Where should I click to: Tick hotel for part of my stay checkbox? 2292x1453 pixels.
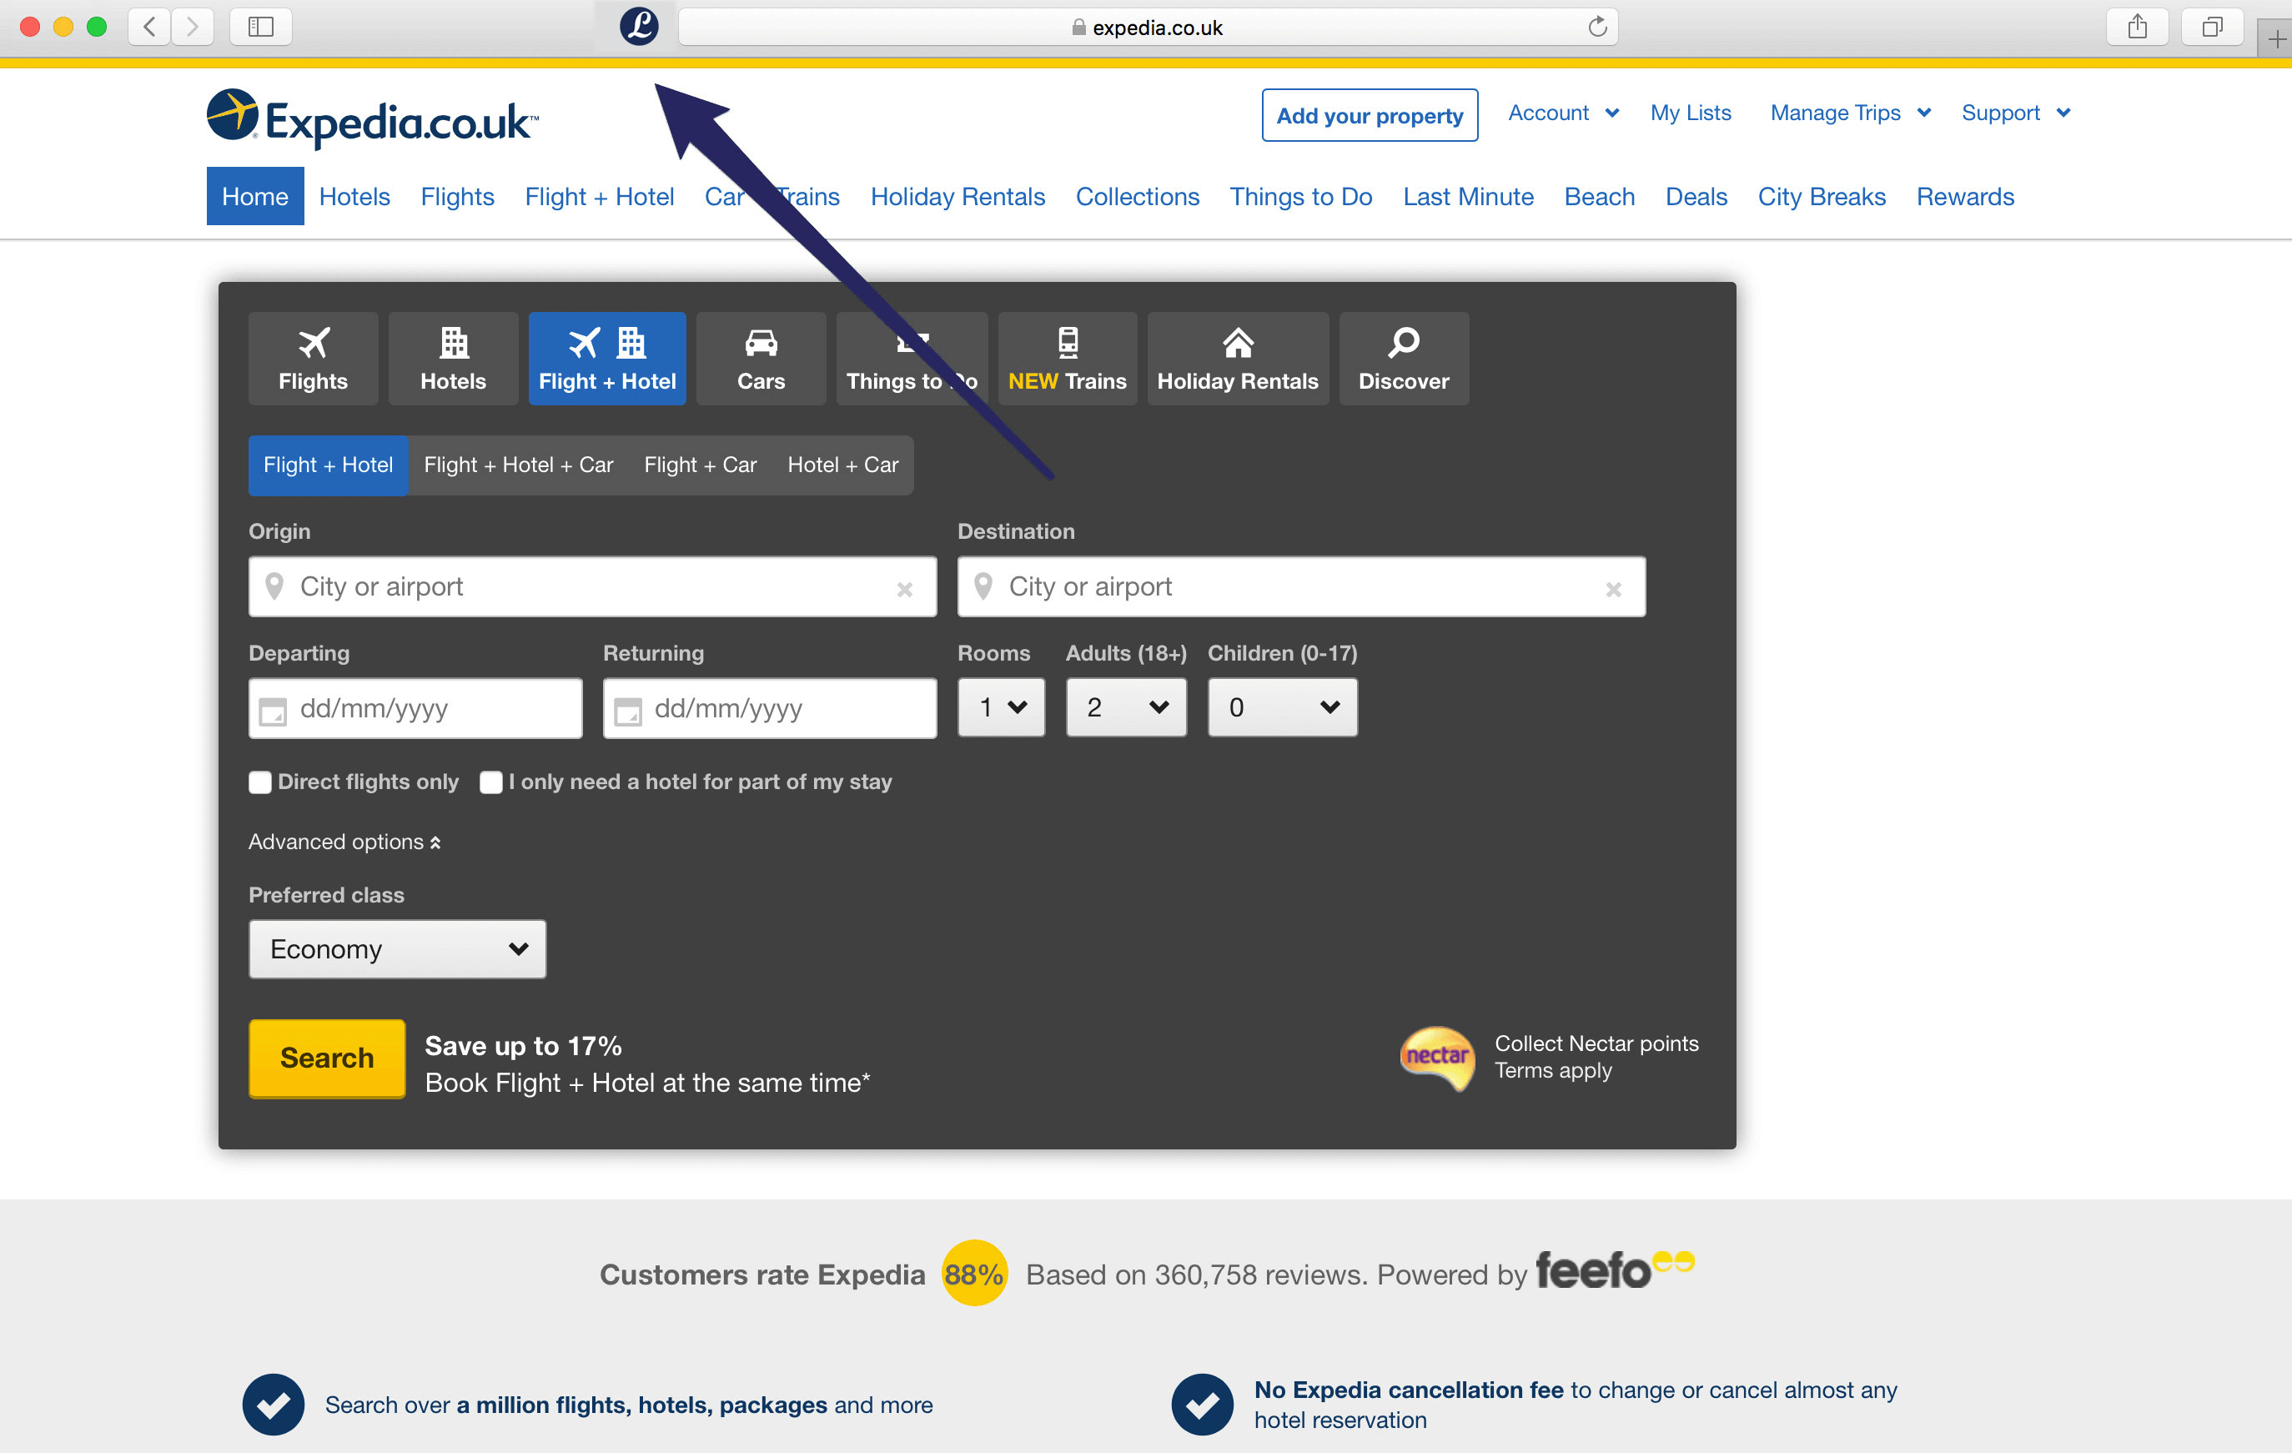click(x=491, y=782)
